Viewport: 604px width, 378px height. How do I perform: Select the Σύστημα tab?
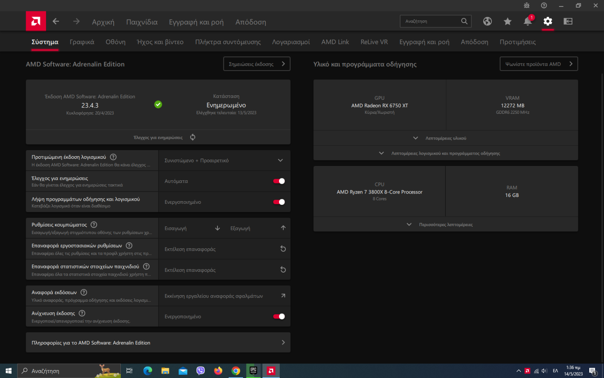click(x=45, y=42)
